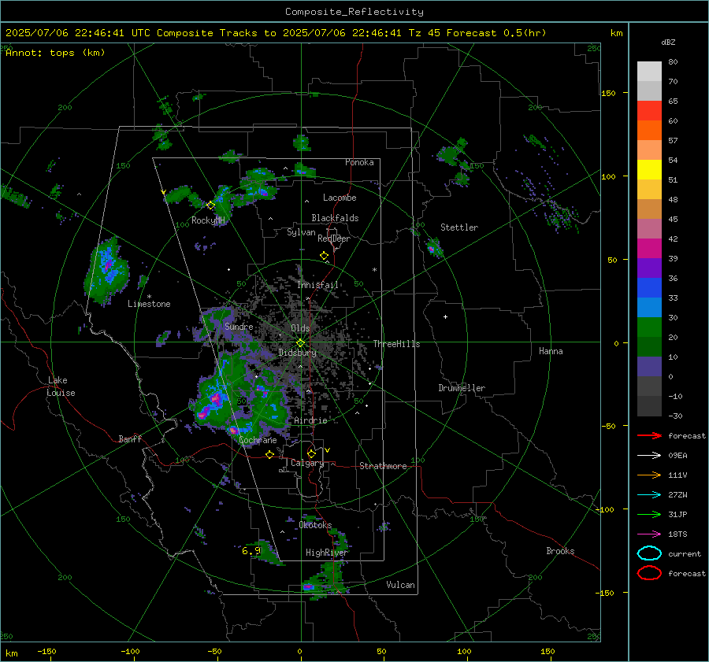This screenshot has width=709, height=662.
Task: Click the 0 tick label on the bottom axis
Action: point(300,651)
